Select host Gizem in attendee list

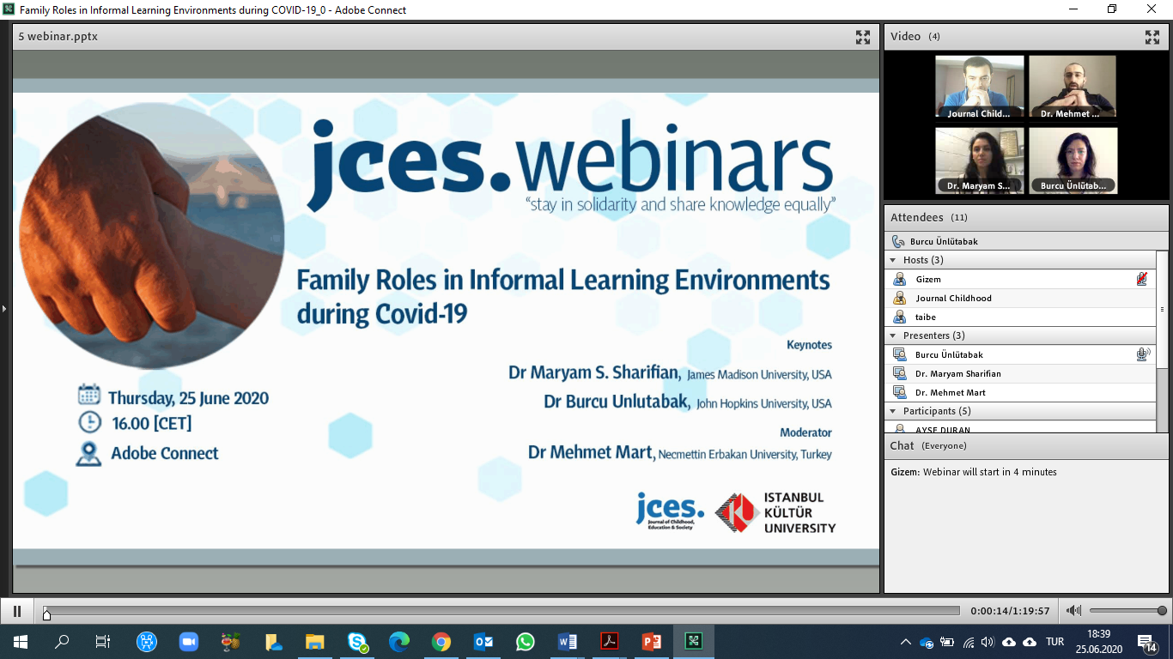[x=928, y=279]
